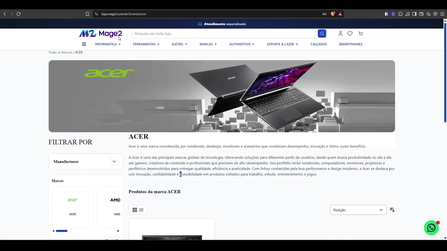This screenshot has width=447, height=251.
Task: Click the browser forward arrow
Action: [x=11, y=14]
